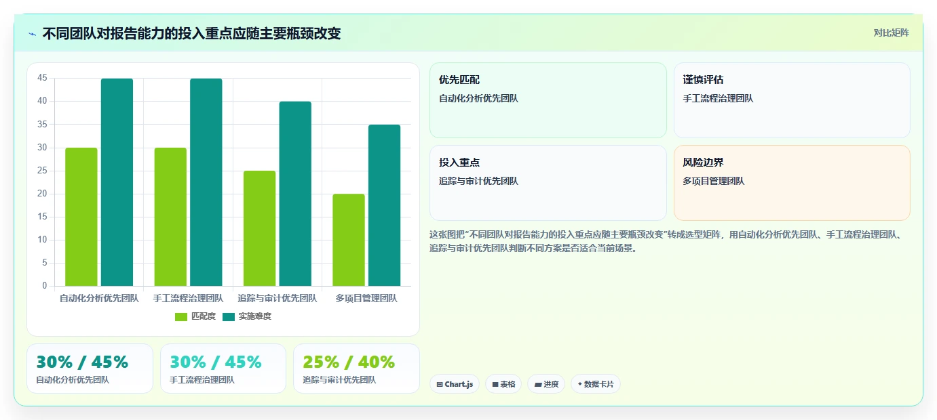This screenshot has height=420, width=937.
Task: Click 多项目管理团队 text in the 风险边界 card
Action: point(714,181)
